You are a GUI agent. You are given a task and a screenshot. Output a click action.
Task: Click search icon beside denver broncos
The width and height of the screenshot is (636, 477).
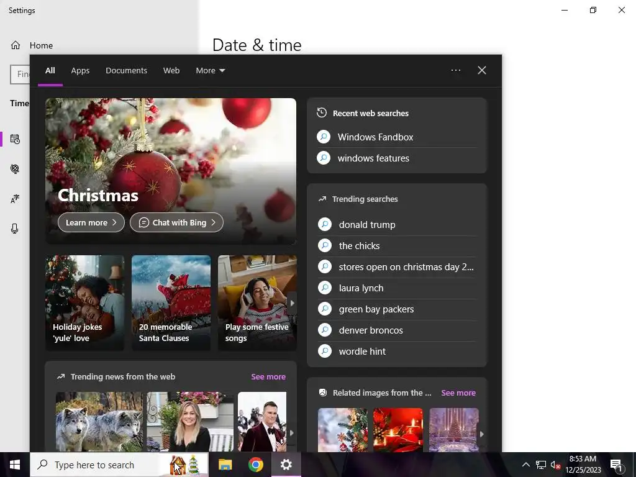325,330
